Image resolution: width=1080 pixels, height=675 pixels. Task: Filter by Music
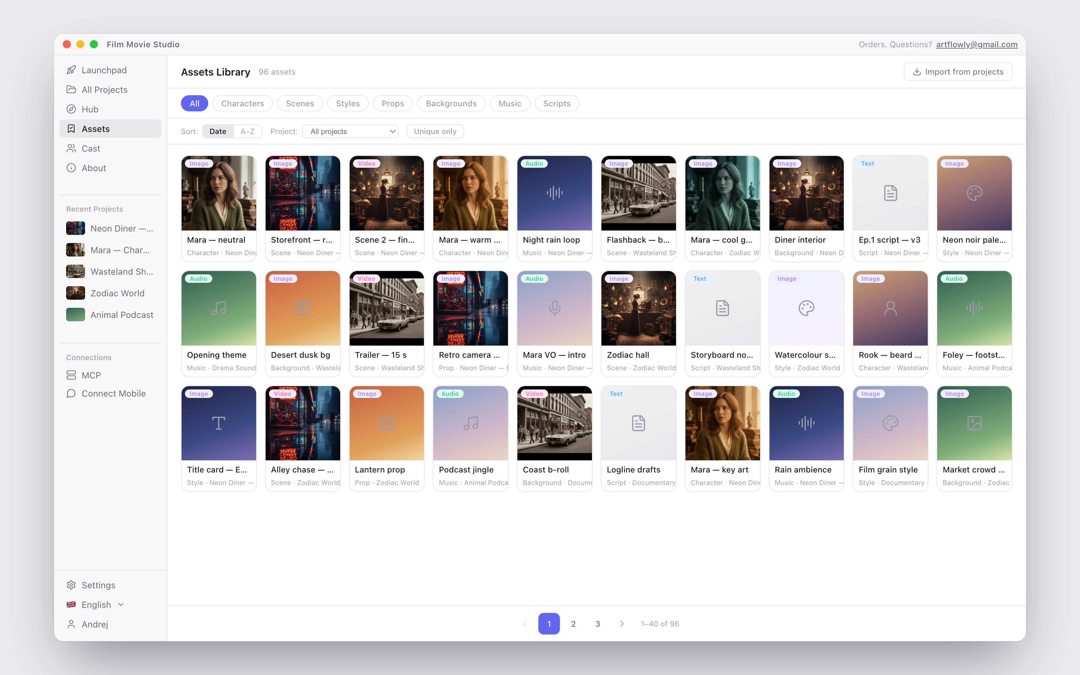510,103
